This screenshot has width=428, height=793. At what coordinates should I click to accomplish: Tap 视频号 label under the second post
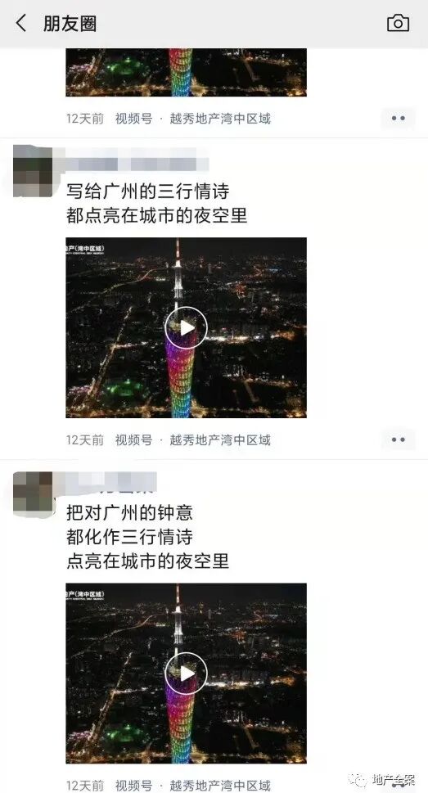pyautogui.click(x=133, y=440)
